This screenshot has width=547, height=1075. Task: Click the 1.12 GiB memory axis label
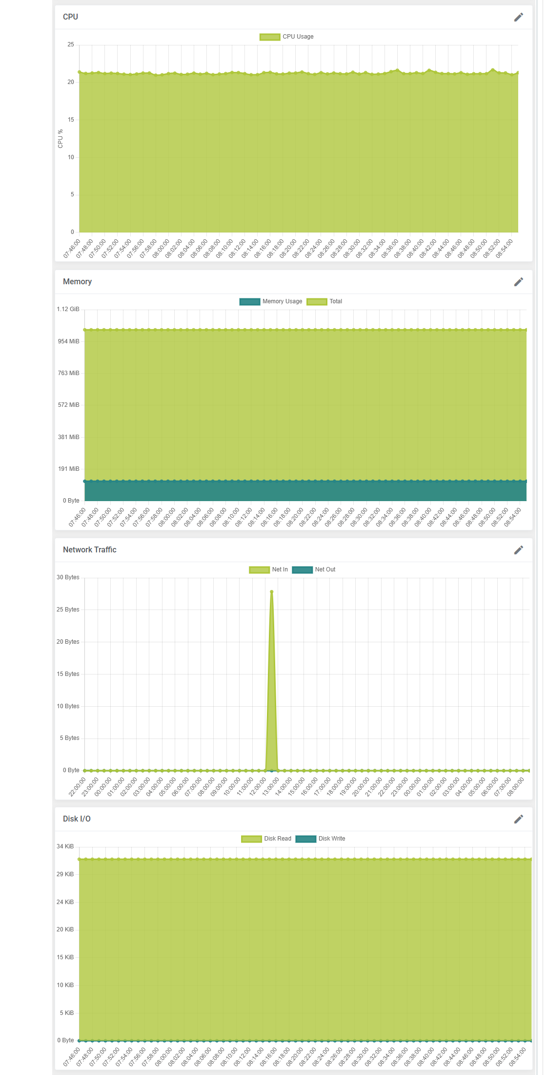pyautogui.click(x=68, y=309)
